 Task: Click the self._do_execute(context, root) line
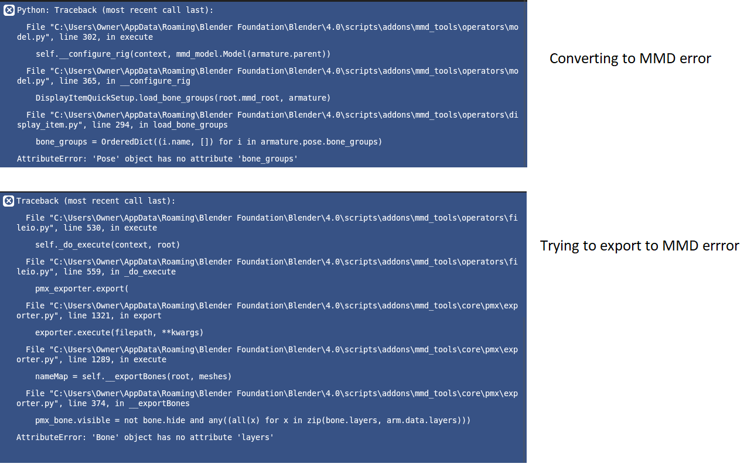pos(108,245)
